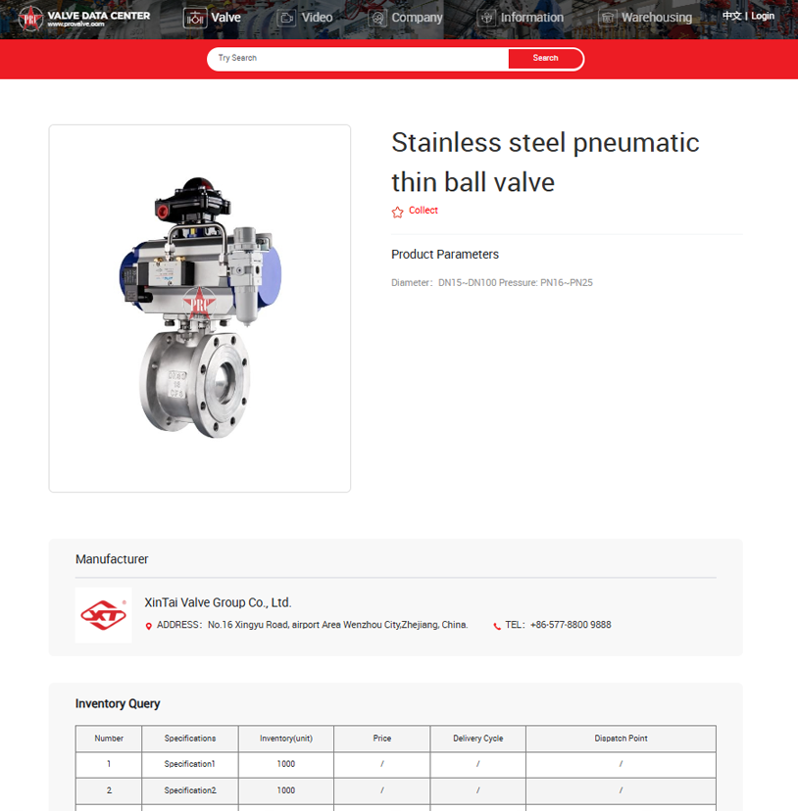Switch language to 中文
798x811 pixels.
(731, 16)
